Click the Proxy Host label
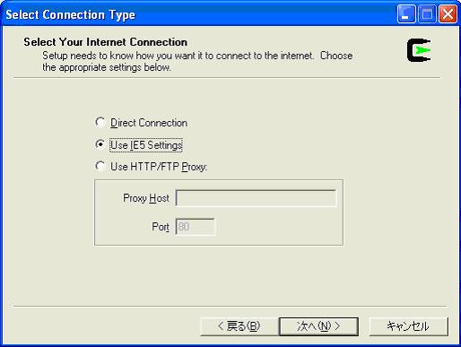The image size is (461, 347). click(146, 198)
